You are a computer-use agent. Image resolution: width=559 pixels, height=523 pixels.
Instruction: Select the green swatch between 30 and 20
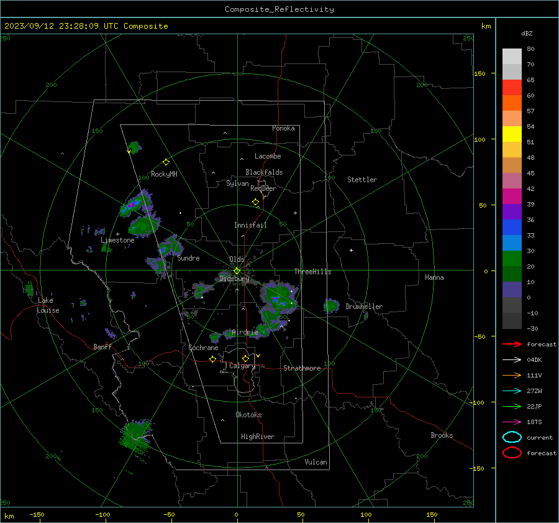click(x=512, y=259)
